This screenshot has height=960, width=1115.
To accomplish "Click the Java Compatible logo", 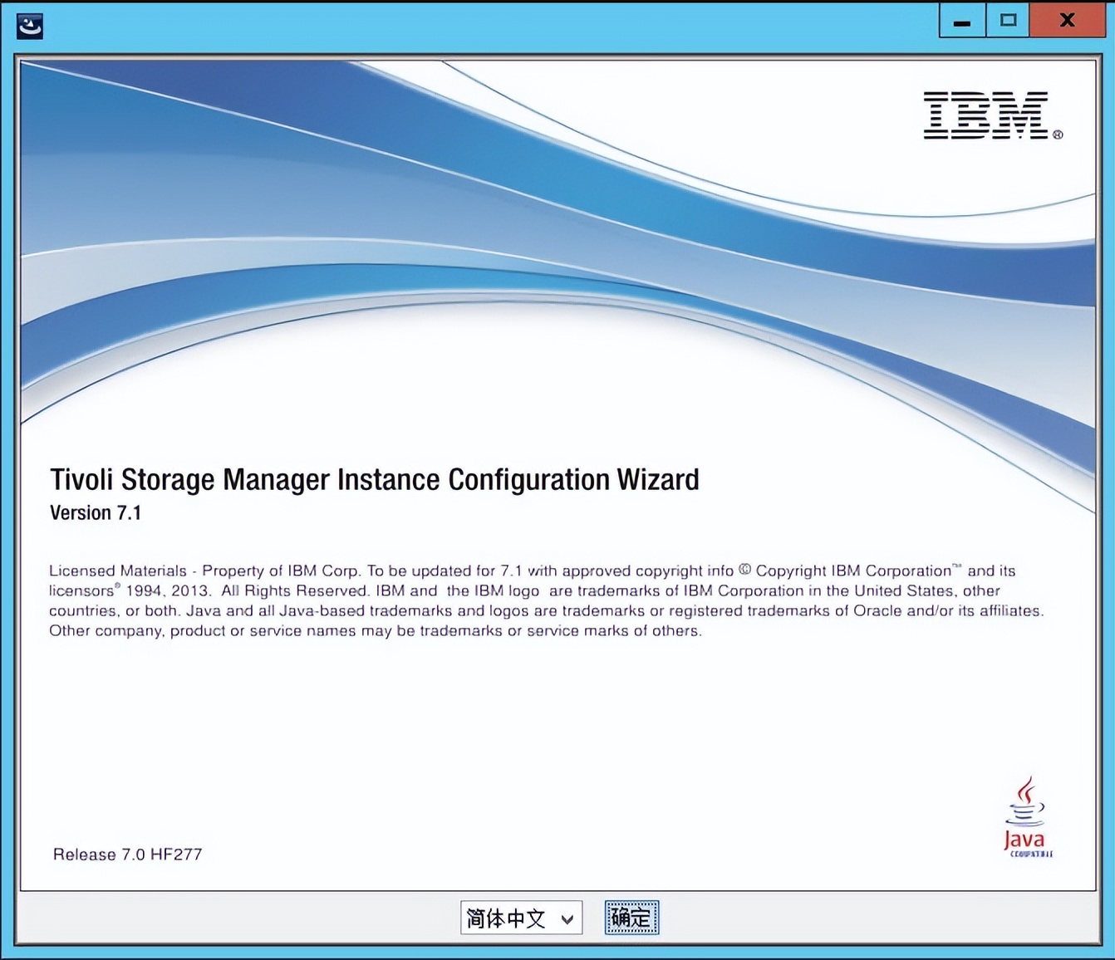I will (1027, 817).
